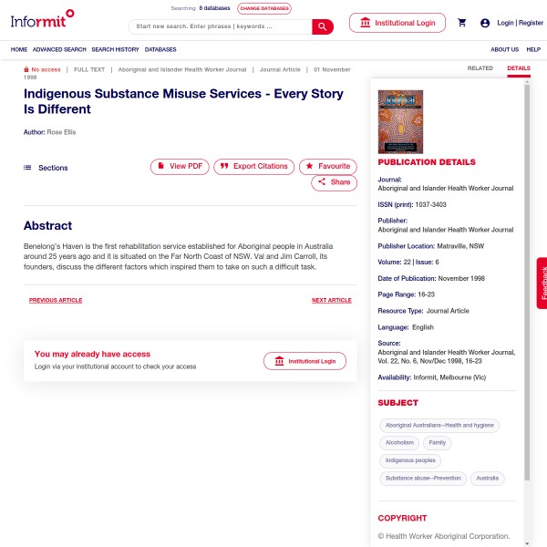Click top Institutional Login button

(x=397, y=23)
